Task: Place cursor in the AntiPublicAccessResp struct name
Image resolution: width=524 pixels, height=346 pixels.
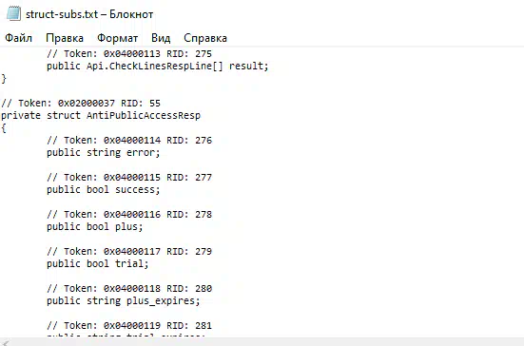Action: pos(144,116)
